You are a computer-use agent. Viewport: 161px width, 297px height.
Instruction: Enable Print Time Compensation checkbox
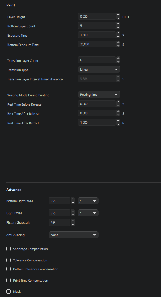pyautogui.click(x=8, y=280)
